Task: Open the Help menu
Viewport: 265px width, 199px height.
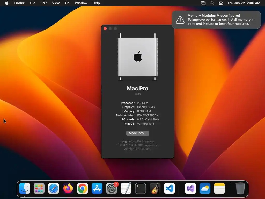Action: (x=96, y=3)
